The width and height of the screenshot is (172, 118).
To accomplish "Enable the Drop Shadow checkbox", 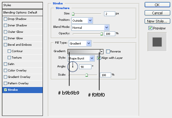I will 5,19.
